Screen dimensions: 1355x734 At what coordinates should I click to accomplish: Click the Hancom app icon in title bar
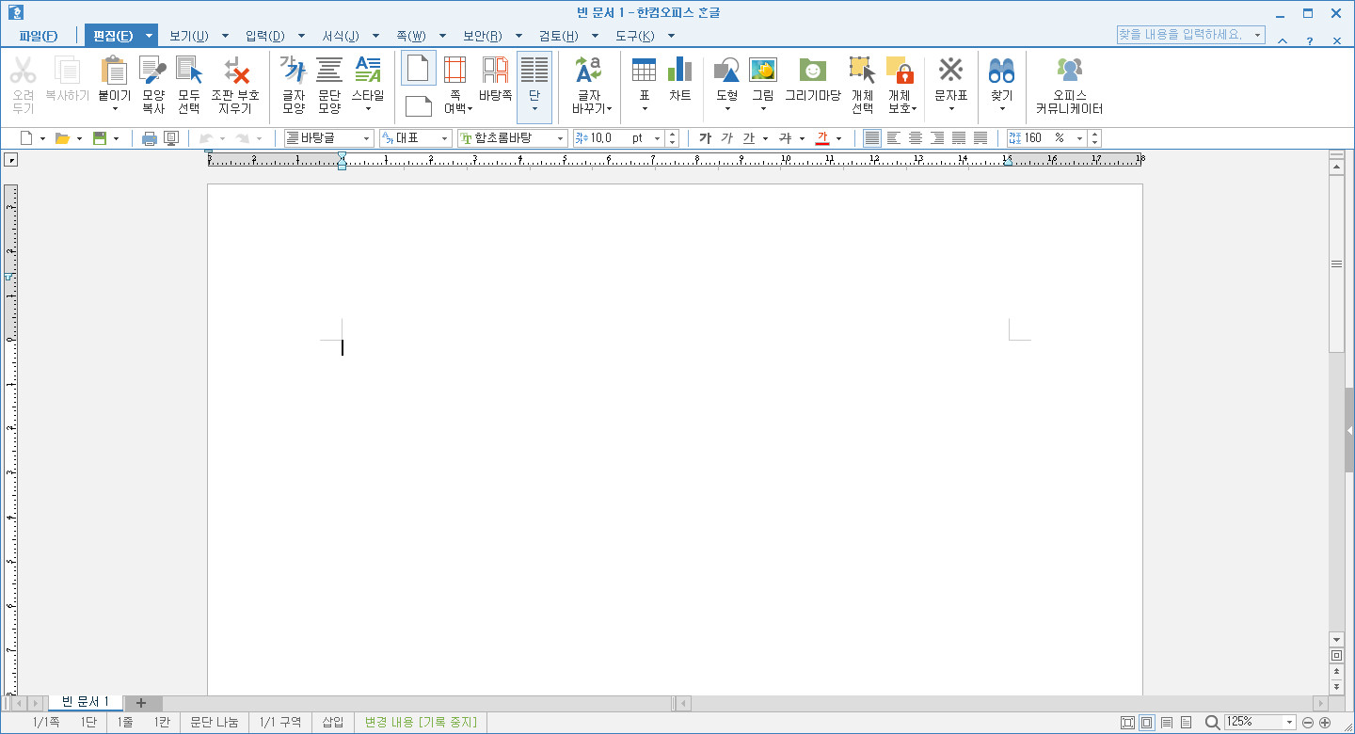(15, 13)
